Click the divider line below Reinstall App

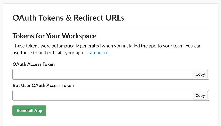pos(111,125)
